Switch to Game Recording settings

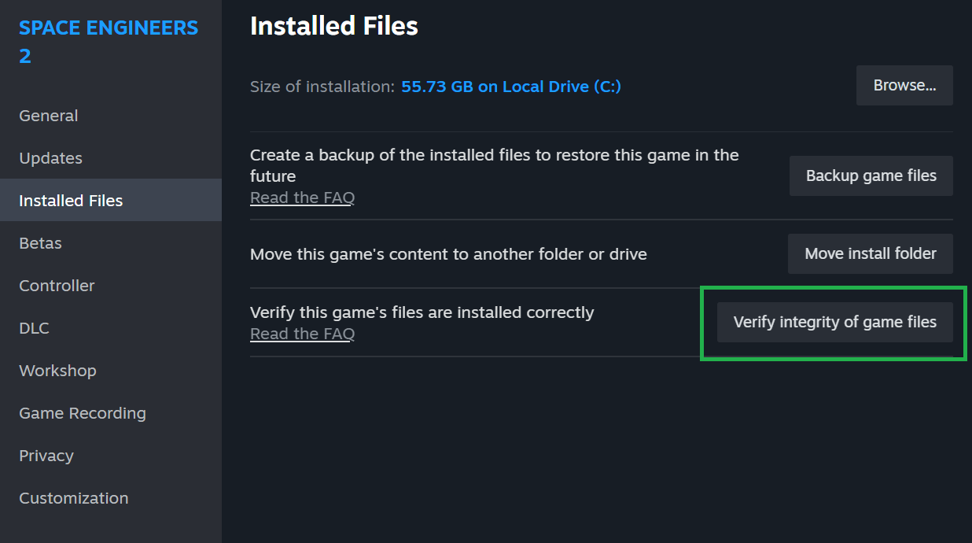tap(83, 413)
